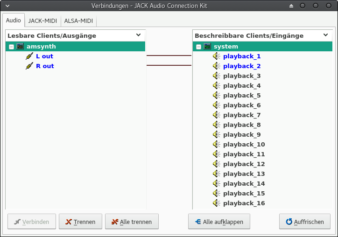Select the playback_16 port label

tap(244, 203)
